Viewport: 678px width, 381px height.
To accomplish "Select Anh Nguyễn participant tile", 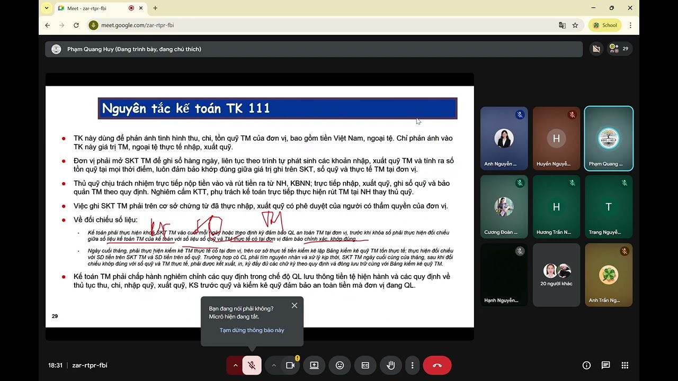I will tap(504, 139).
